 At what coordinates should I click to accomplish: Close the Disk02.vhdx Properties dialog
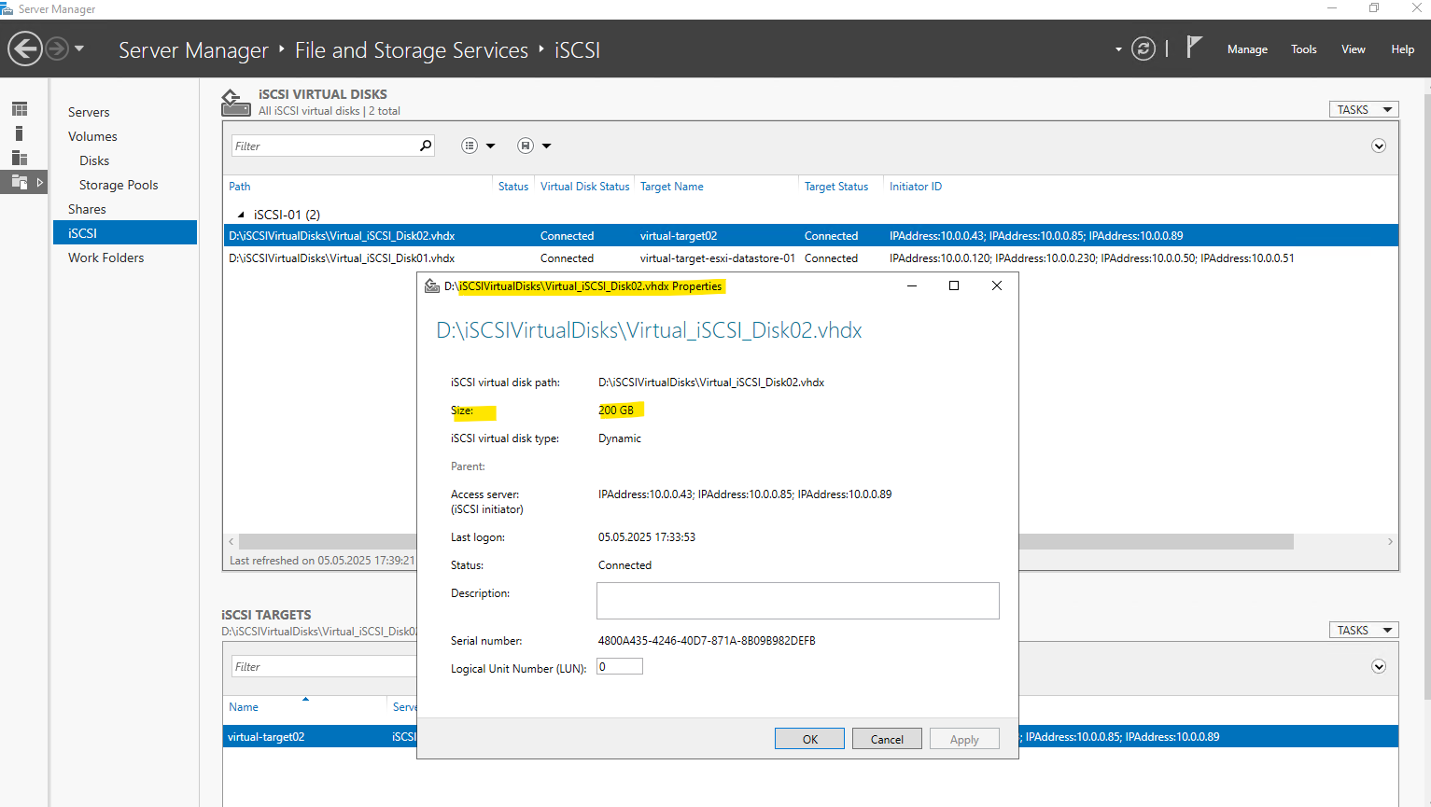click(997, 285)
